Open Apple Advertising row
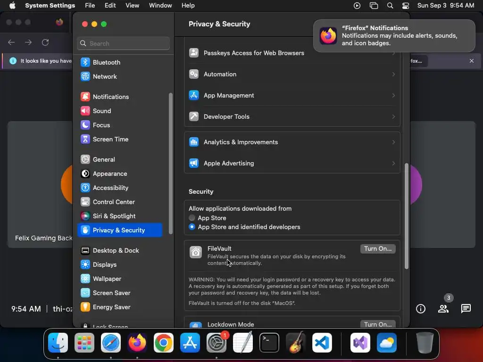The height and width of the screenshot is (362, 483). pyautogui.click(x=292, y=163)
